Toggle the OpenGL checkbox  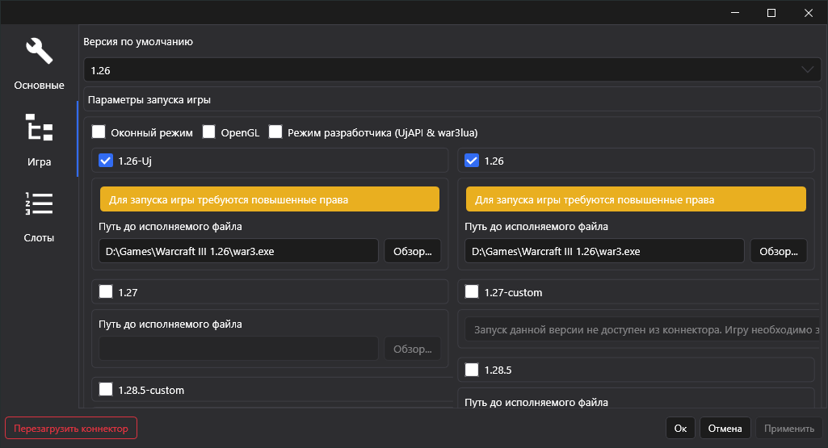click(x=208, y=132)
